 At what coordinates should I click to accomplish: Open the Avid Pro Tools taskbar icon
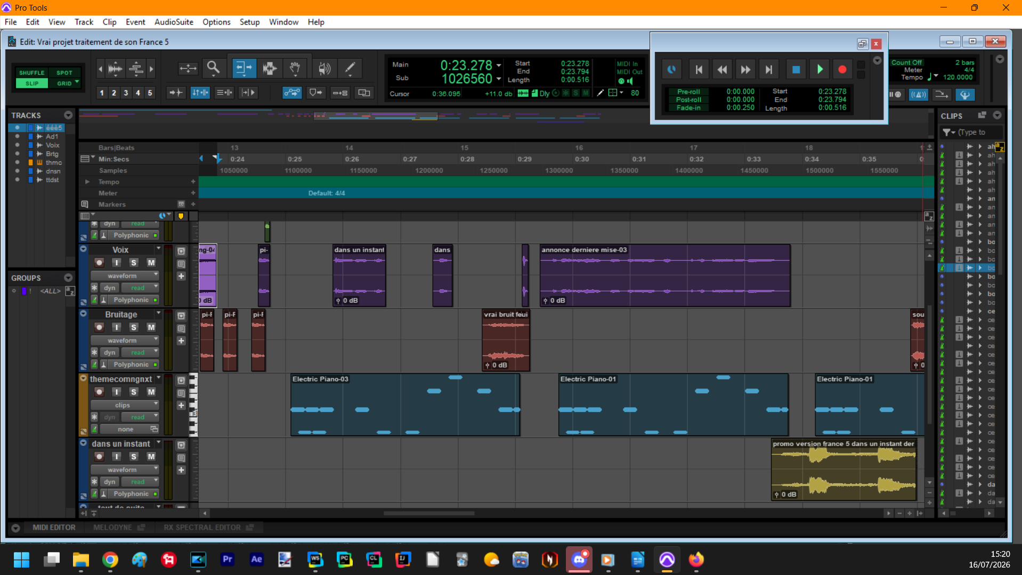(667, 560)
